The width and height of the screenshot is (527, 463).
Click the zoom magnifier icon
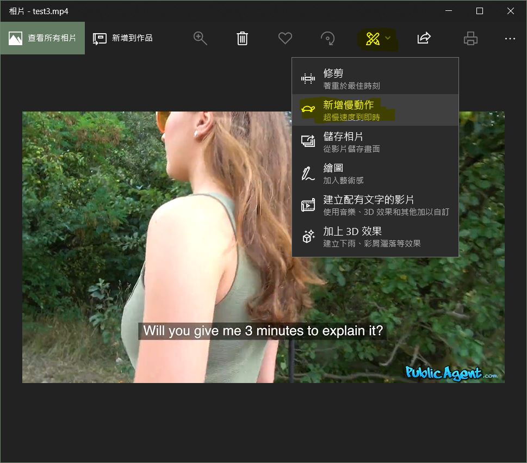(200, 38)
